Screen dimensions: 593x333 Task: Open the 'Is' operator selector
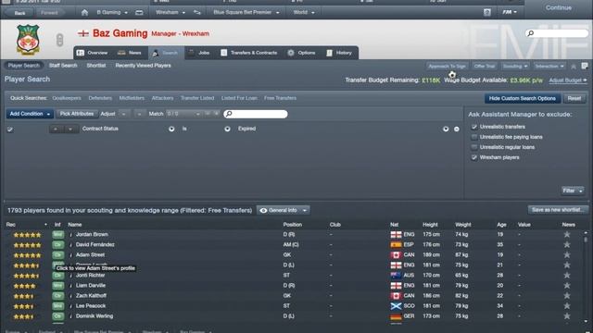point(227,129)
